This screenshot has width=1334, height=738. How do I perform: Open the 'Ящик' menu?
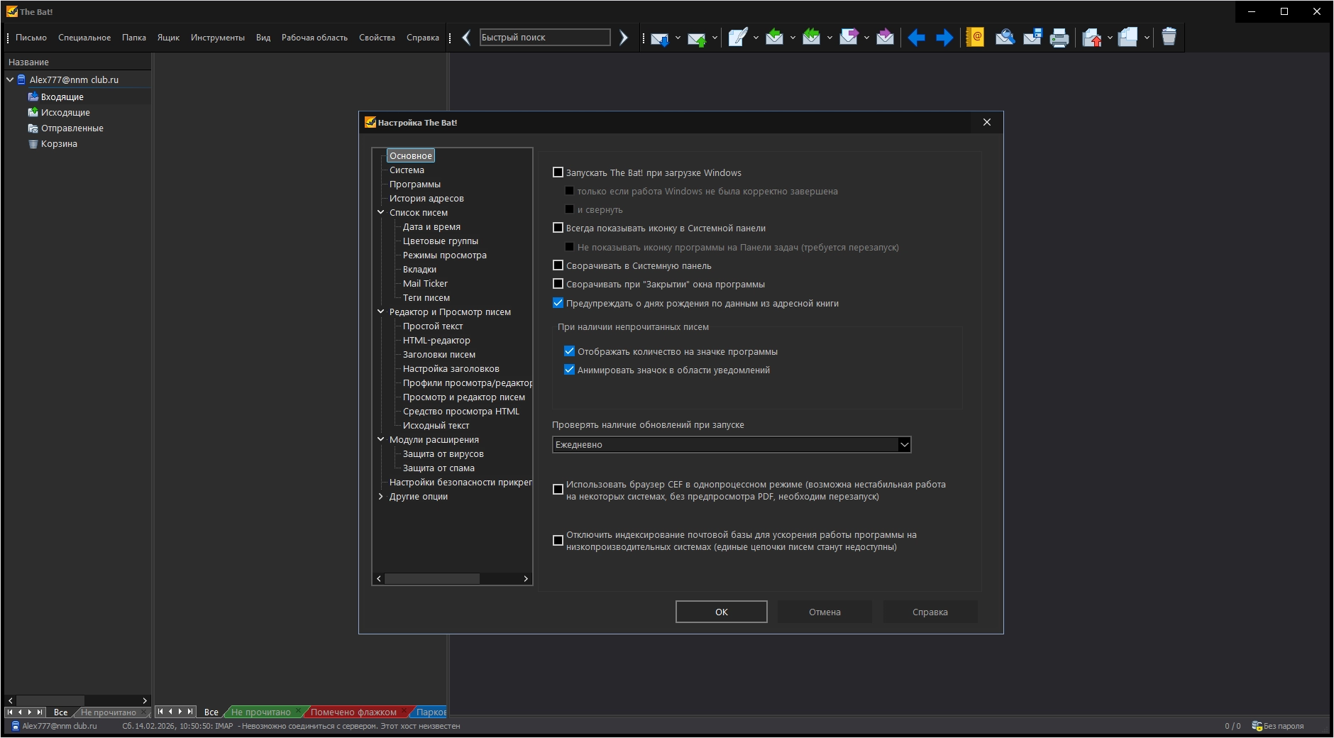pyautogui.click(x=168, y=38)
